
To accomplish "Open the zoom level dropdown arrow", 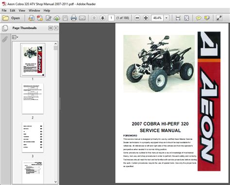I will click(166, 18).
